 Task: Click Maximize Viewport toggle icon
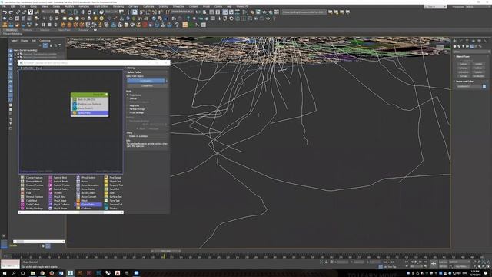coord(487,266)
